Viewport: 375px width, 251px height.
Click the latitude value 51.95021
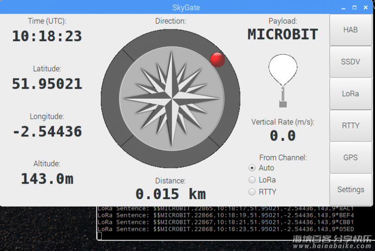tap(47, 84)
